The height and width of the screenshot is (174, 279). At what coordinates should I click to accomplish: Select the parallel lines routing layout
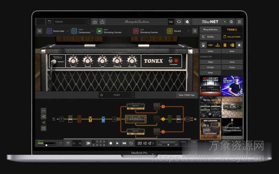[44, 128]
